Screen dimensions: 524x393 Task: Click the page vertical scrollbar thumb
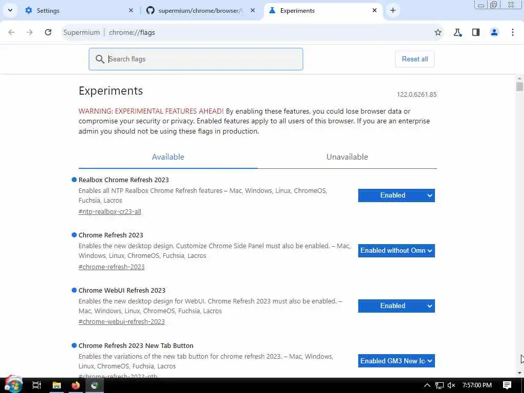[x=519, y=87]
